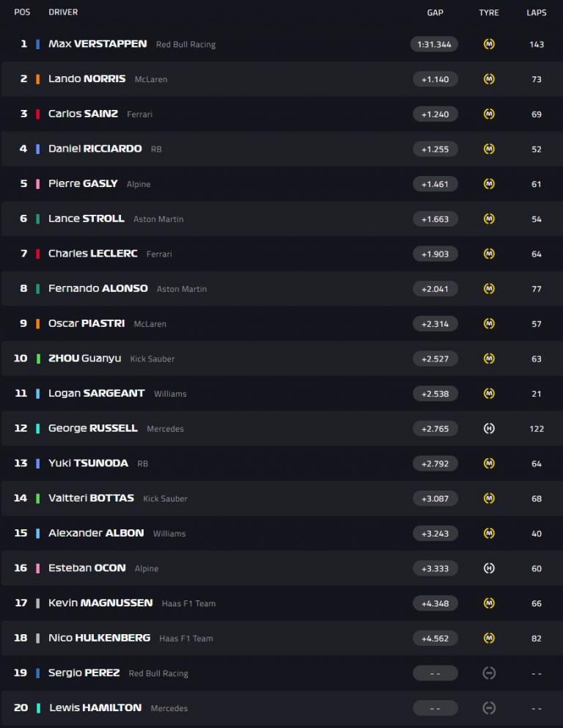Click Lando Norris's medium tyre icon
Screen dimensions: 563x728
489,79
